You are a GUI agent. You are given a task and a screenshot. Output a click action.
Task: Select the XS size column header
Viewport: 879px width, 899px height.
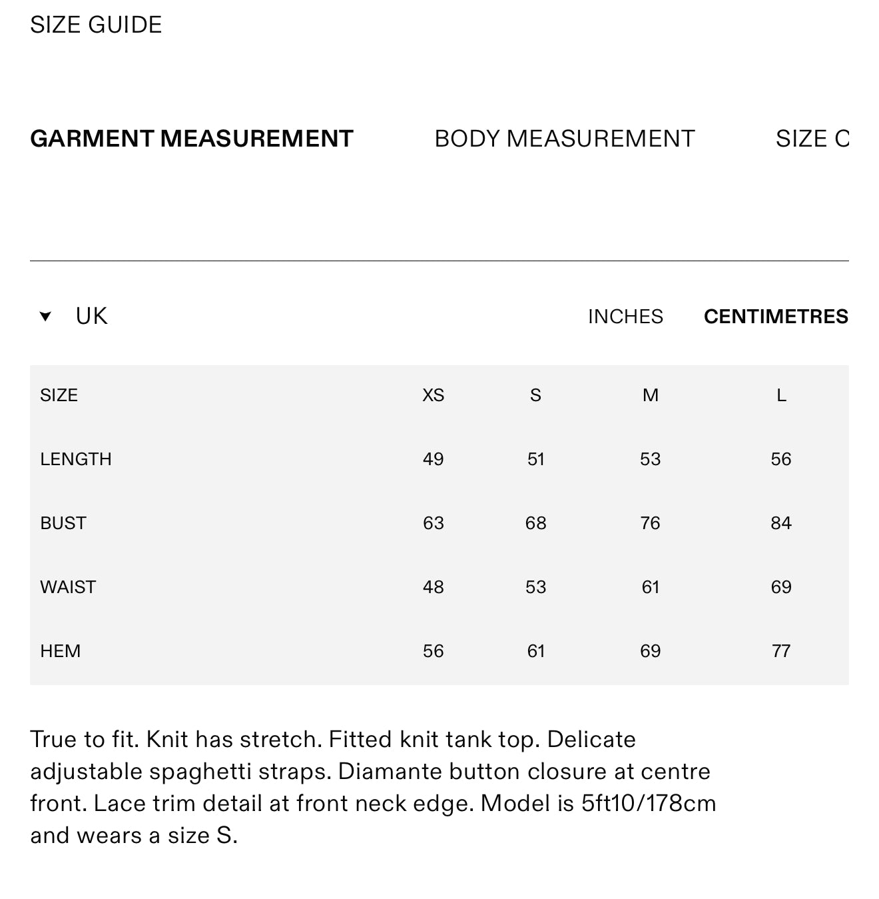point(433,395)
